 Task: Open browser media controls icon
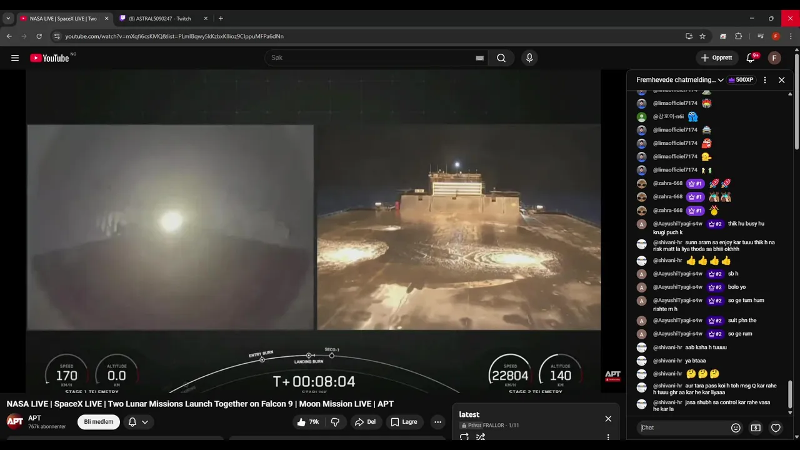click(x=761, y=36)
